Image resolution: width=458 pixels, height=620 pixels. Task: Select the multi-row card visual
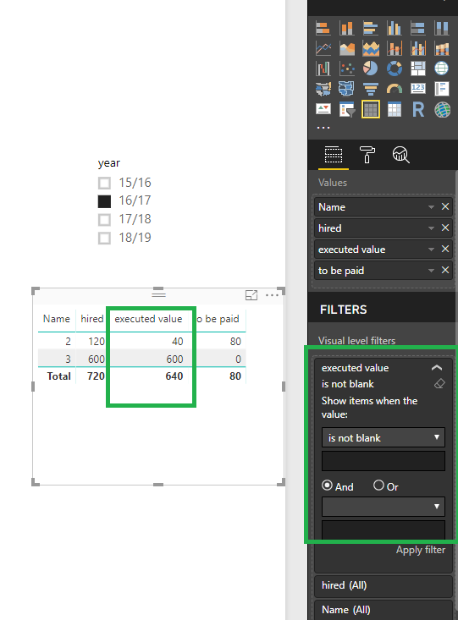(x=442, y=89)
